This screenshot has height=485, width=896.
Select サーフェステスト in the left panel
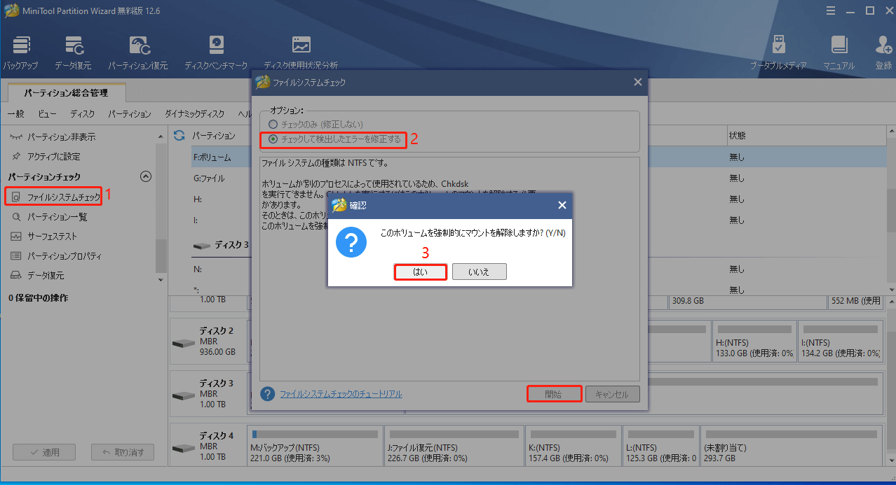pyautogui.click(x=52, y=237)
